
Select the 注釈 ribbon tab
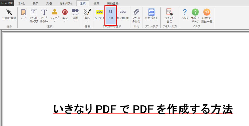click(x=83, y=3)
